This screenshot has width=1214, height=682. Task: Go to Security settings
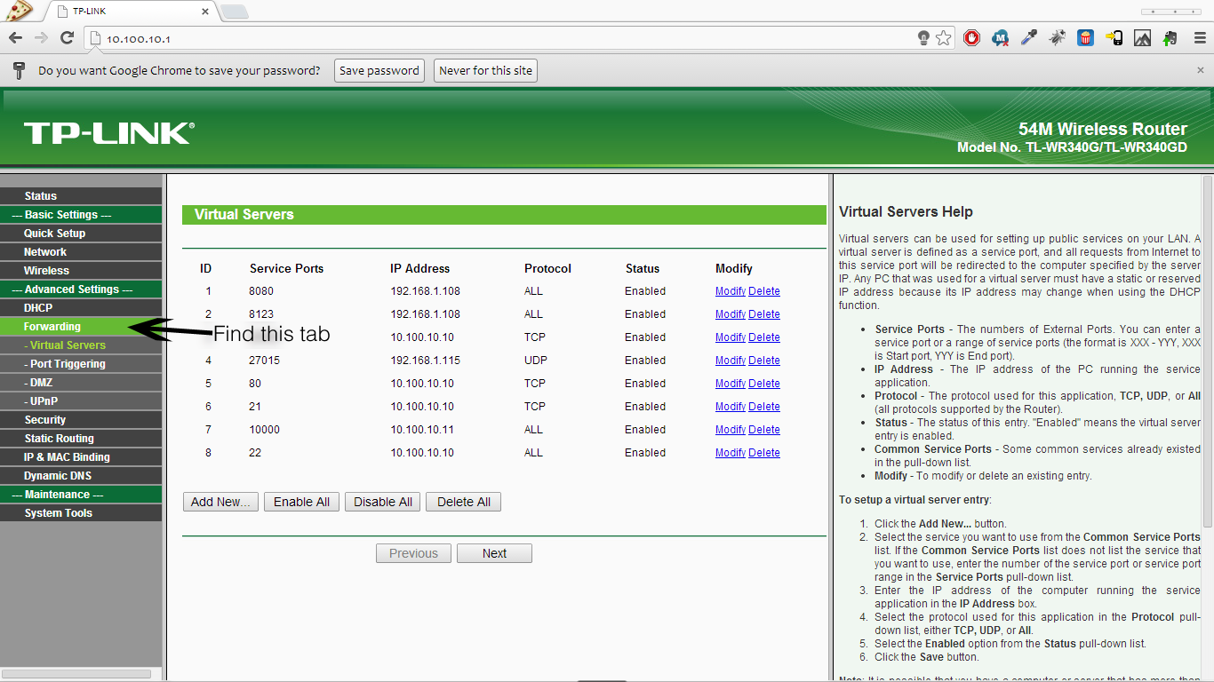coord(81,420)
